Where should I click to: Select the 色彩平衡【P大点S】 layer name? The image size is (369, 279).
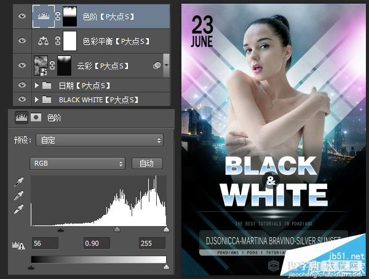pyautogui.click(x=116, y=41)
